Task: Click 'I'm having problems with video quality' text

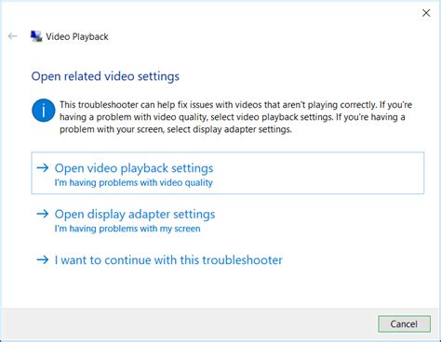Action: point(134,183)
